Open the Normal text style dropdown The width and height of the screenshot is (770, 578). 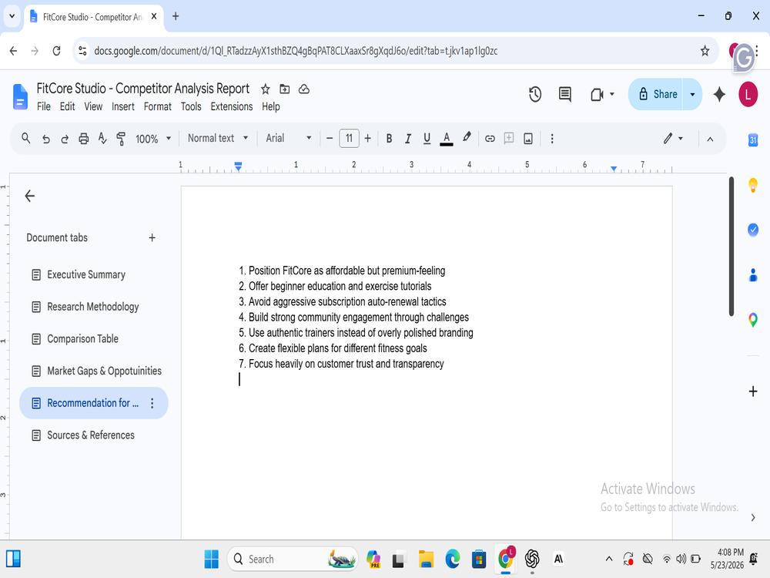coord(218,138)
